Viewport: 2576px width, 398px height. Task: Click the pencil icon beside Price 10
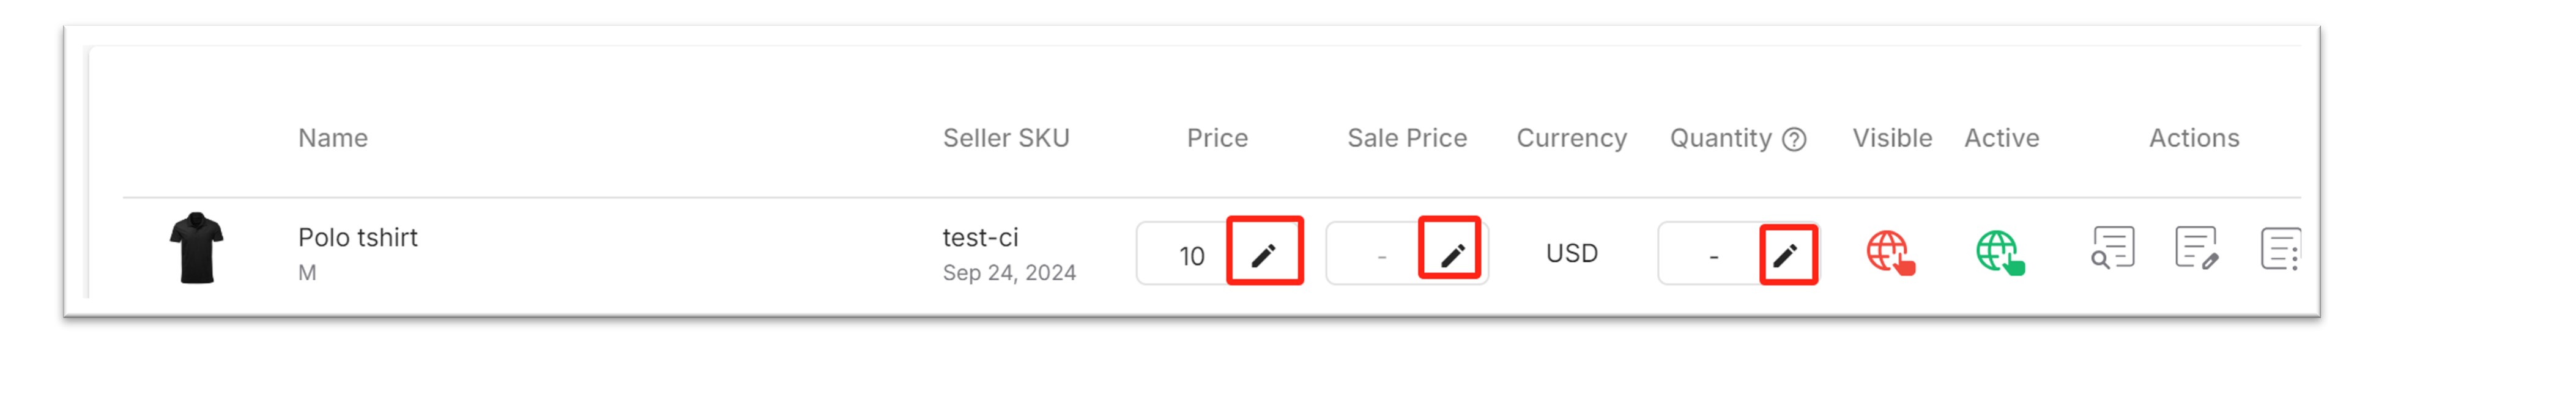tap(1264, 255)
